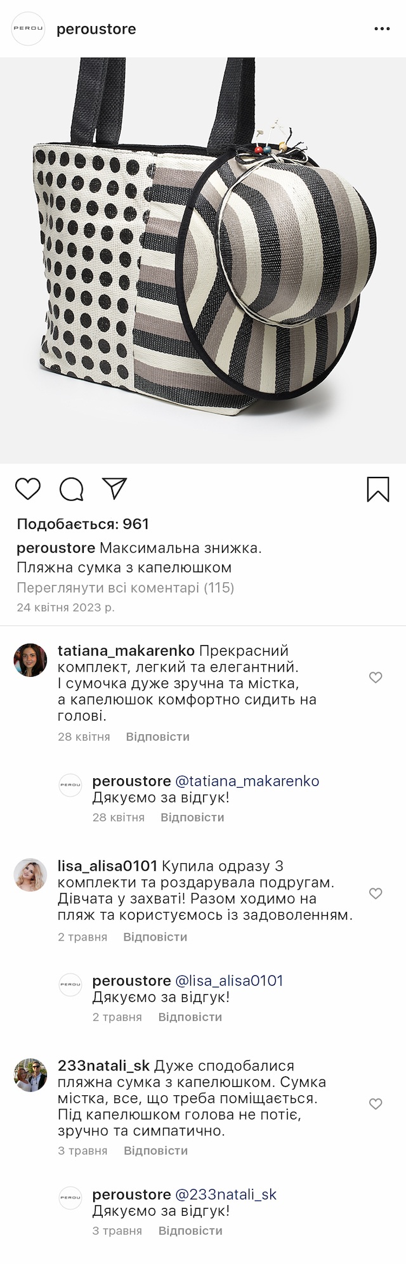Reply to lisa_alisa0101's comment

pos(155,937)
